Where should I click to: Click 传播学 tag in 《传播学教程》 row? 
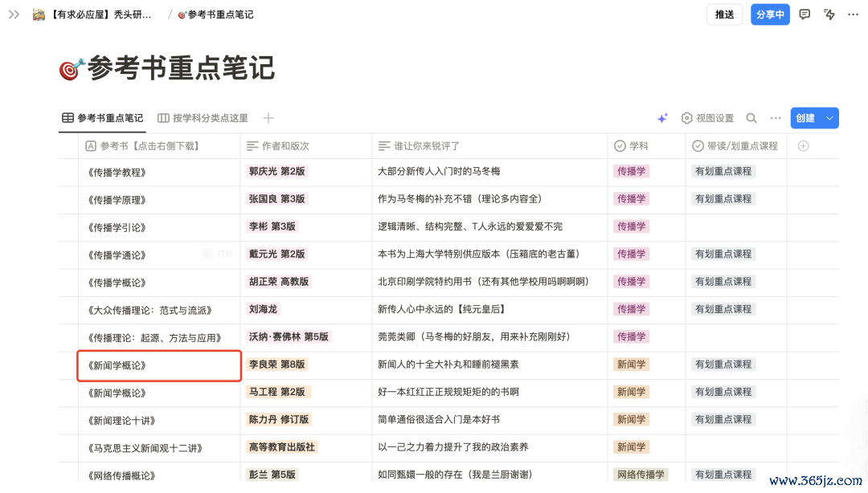(x=631, y=172)
